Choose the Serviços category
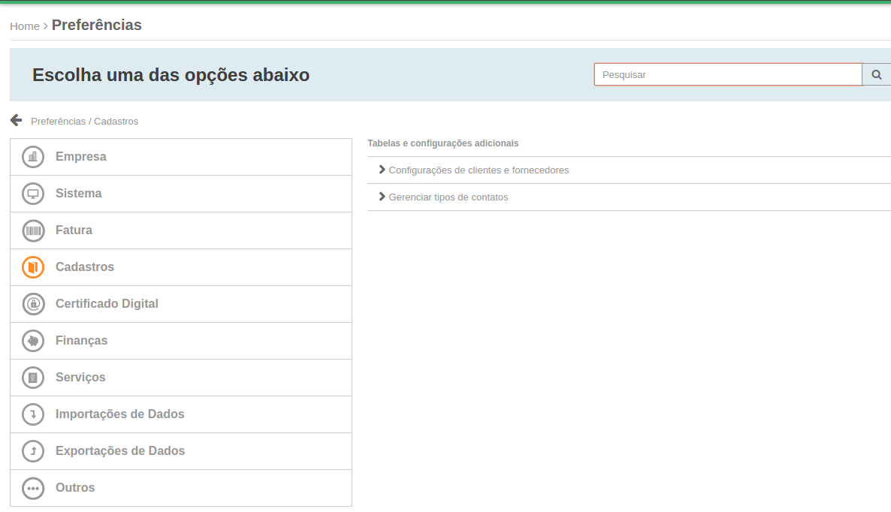891x512 pixels. [181, 378]
